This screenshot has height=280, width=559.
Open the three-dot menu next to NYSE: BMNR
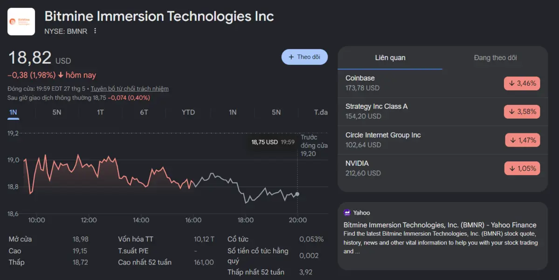95,31
